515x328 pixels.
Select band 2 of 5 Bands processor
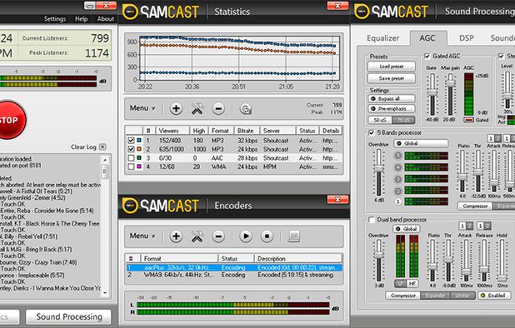(x=397, y=191)
